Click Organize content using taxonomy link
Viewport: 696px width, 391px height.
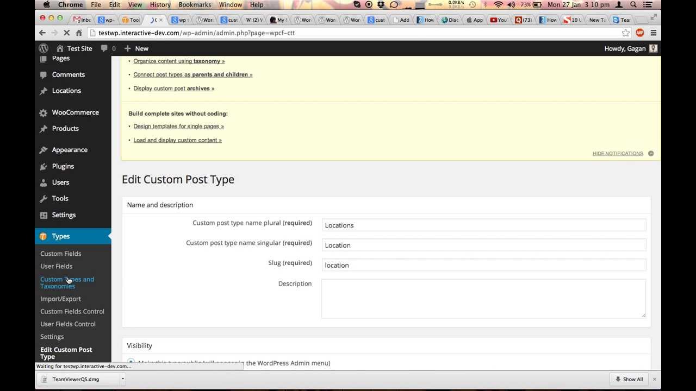pyautogui.click(x=179, y=61)
